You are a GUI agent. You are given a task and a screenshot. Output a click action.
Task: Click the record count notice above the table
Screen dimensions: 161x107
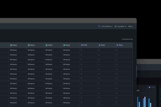127,39
